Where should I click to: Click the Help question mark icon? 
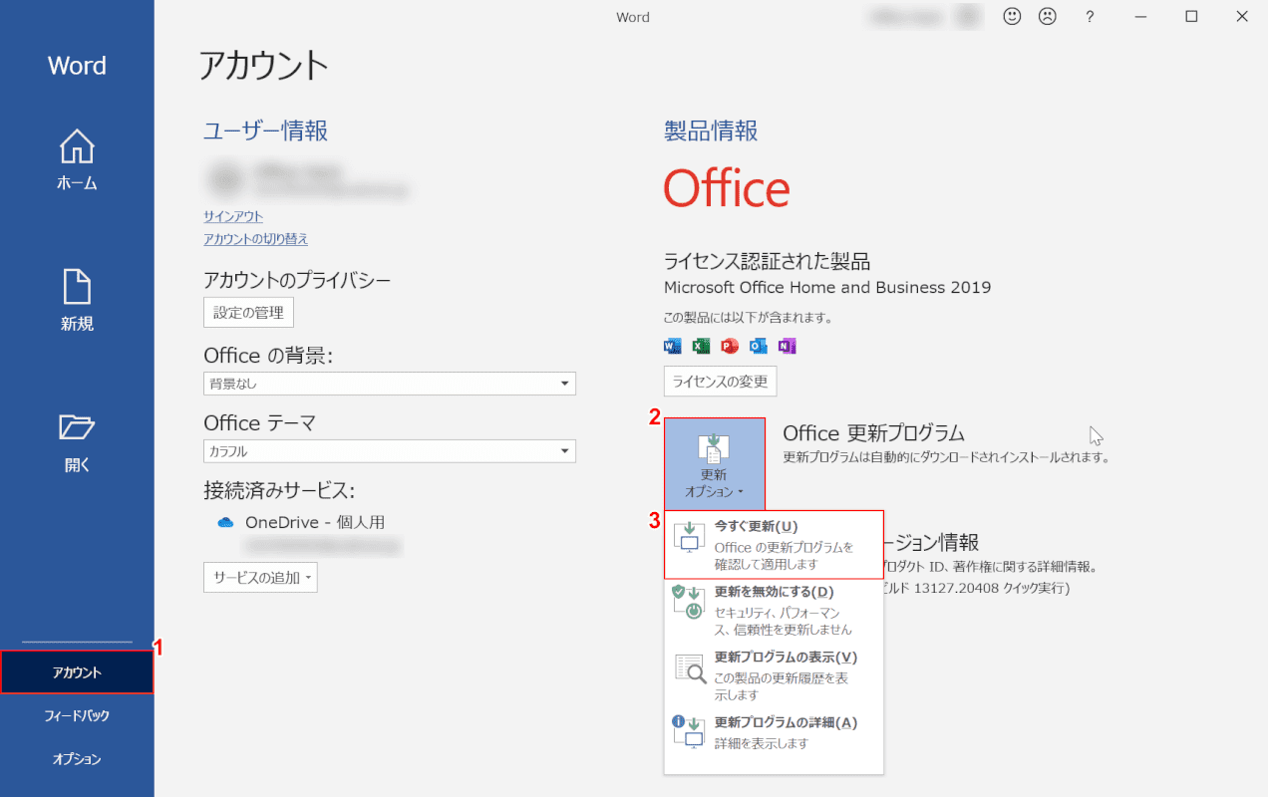pos(1090,16)
